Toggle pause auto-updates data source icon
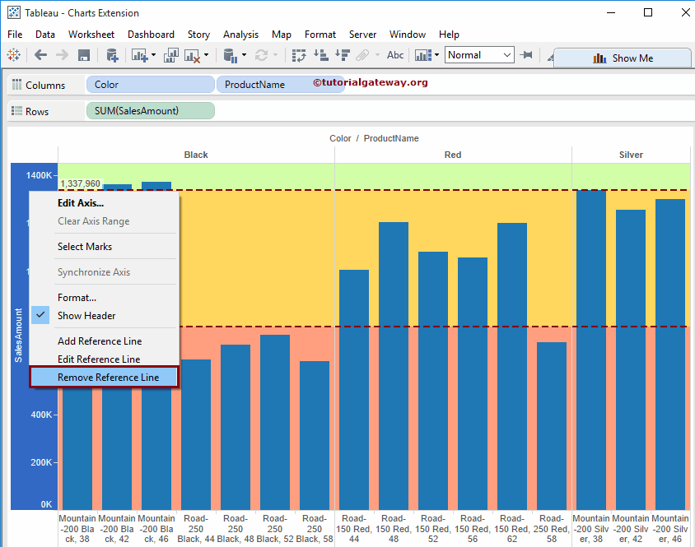The width and height of the screenshot is (695, 547). coord(227,55)
